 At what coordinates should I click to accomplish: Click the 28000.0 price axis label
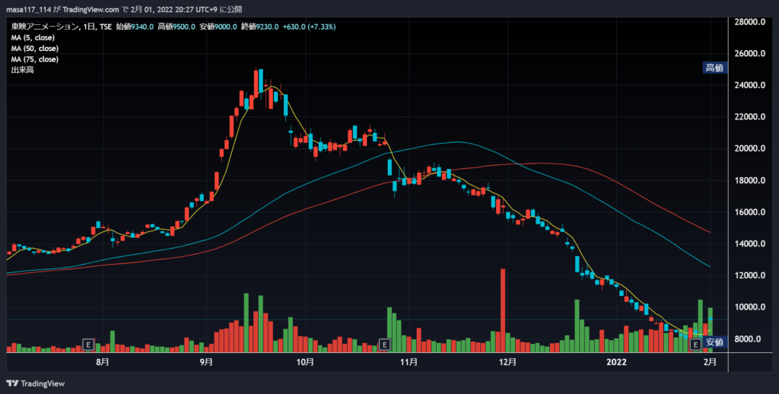(749, 22)
